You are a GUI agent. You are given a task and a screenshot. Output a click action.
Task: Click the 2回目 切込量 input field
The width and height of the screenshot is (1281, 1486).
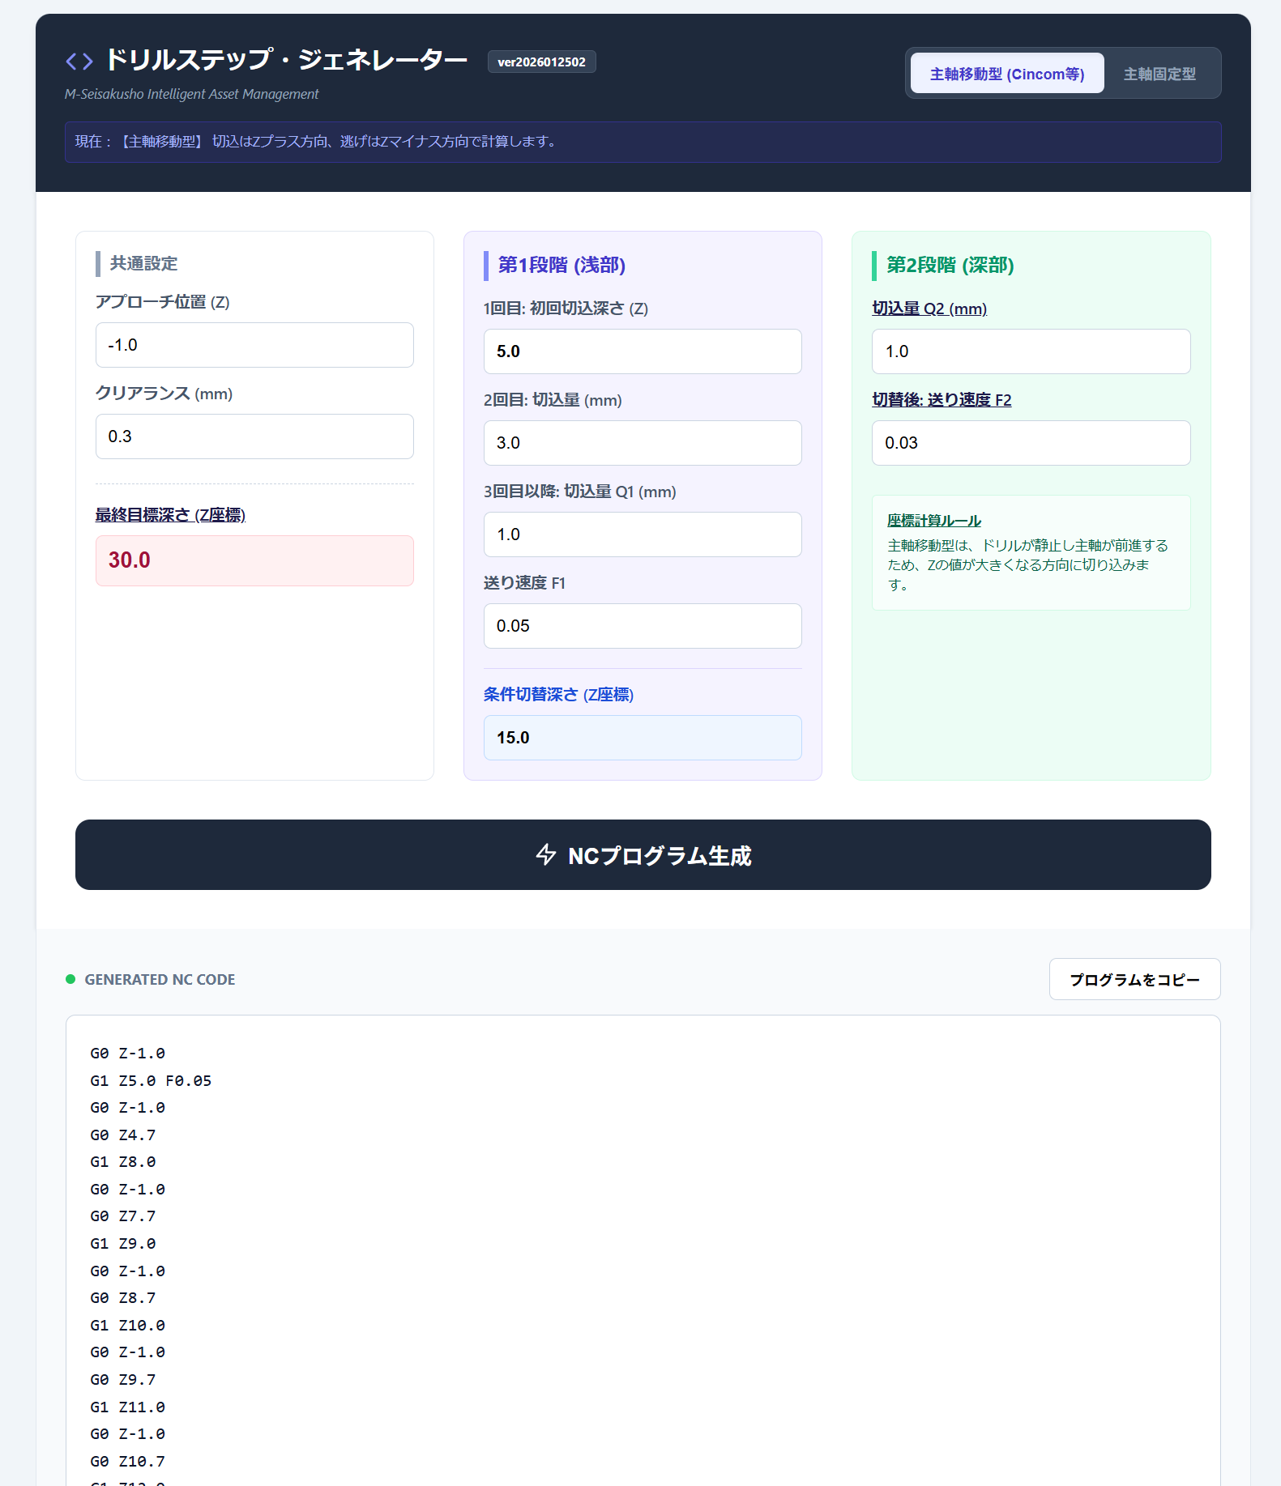point(642,443)
